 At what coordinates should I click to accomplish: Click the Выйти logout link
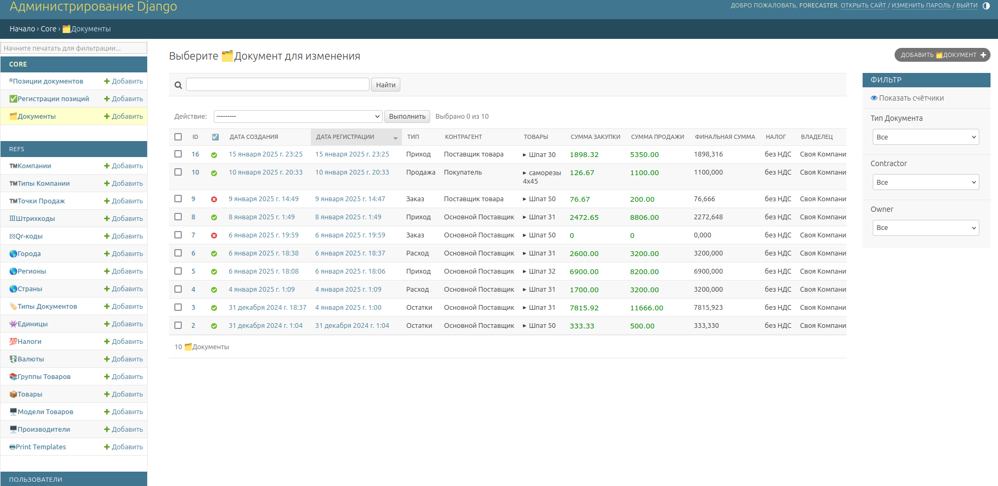click(967, 6)
